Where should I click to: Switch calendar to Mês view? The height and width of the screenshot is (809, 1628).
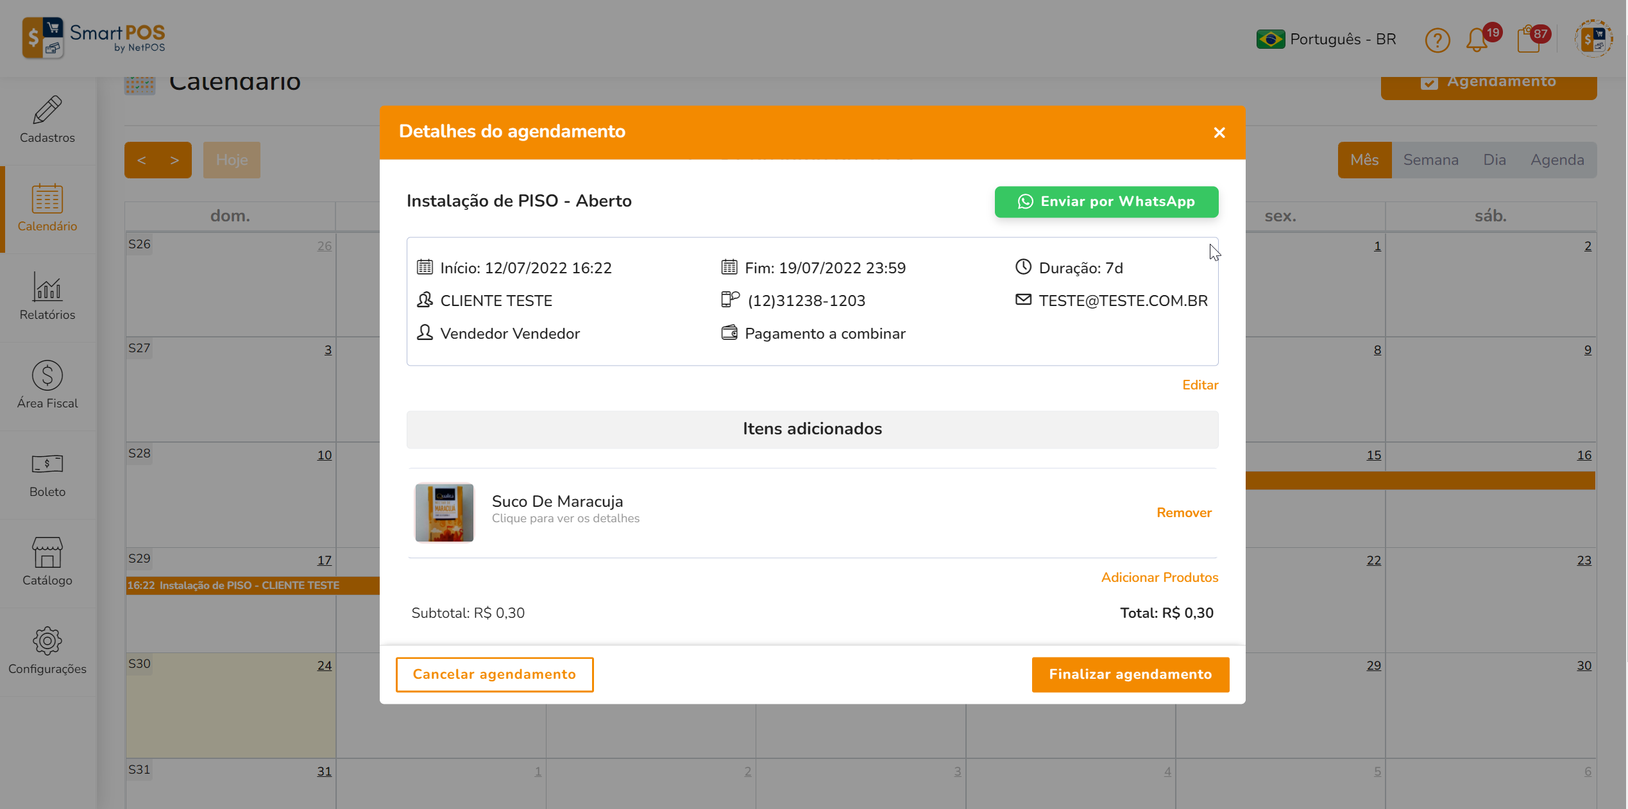click(x=1364, y=160)
